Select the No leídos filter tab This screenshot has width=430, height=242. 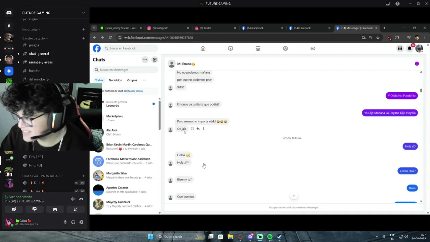(x=115, y=80)
